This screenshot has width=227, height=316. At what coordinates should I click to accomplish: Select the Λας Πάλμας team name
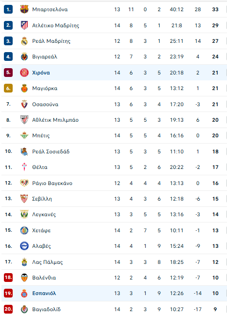(x=47, y=262)
